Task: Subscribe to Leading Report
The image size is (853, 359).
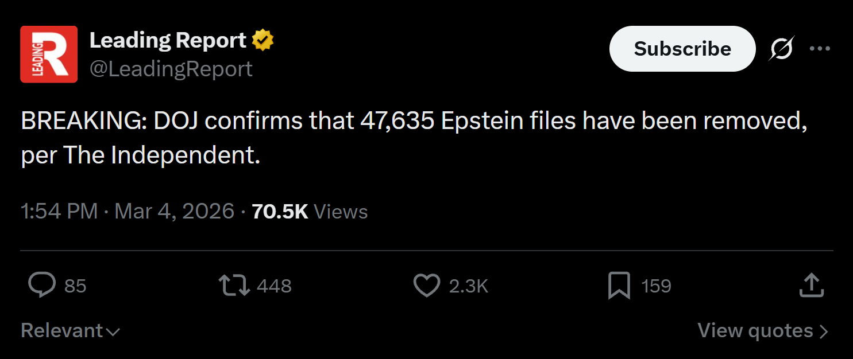Action: point(682,49)
